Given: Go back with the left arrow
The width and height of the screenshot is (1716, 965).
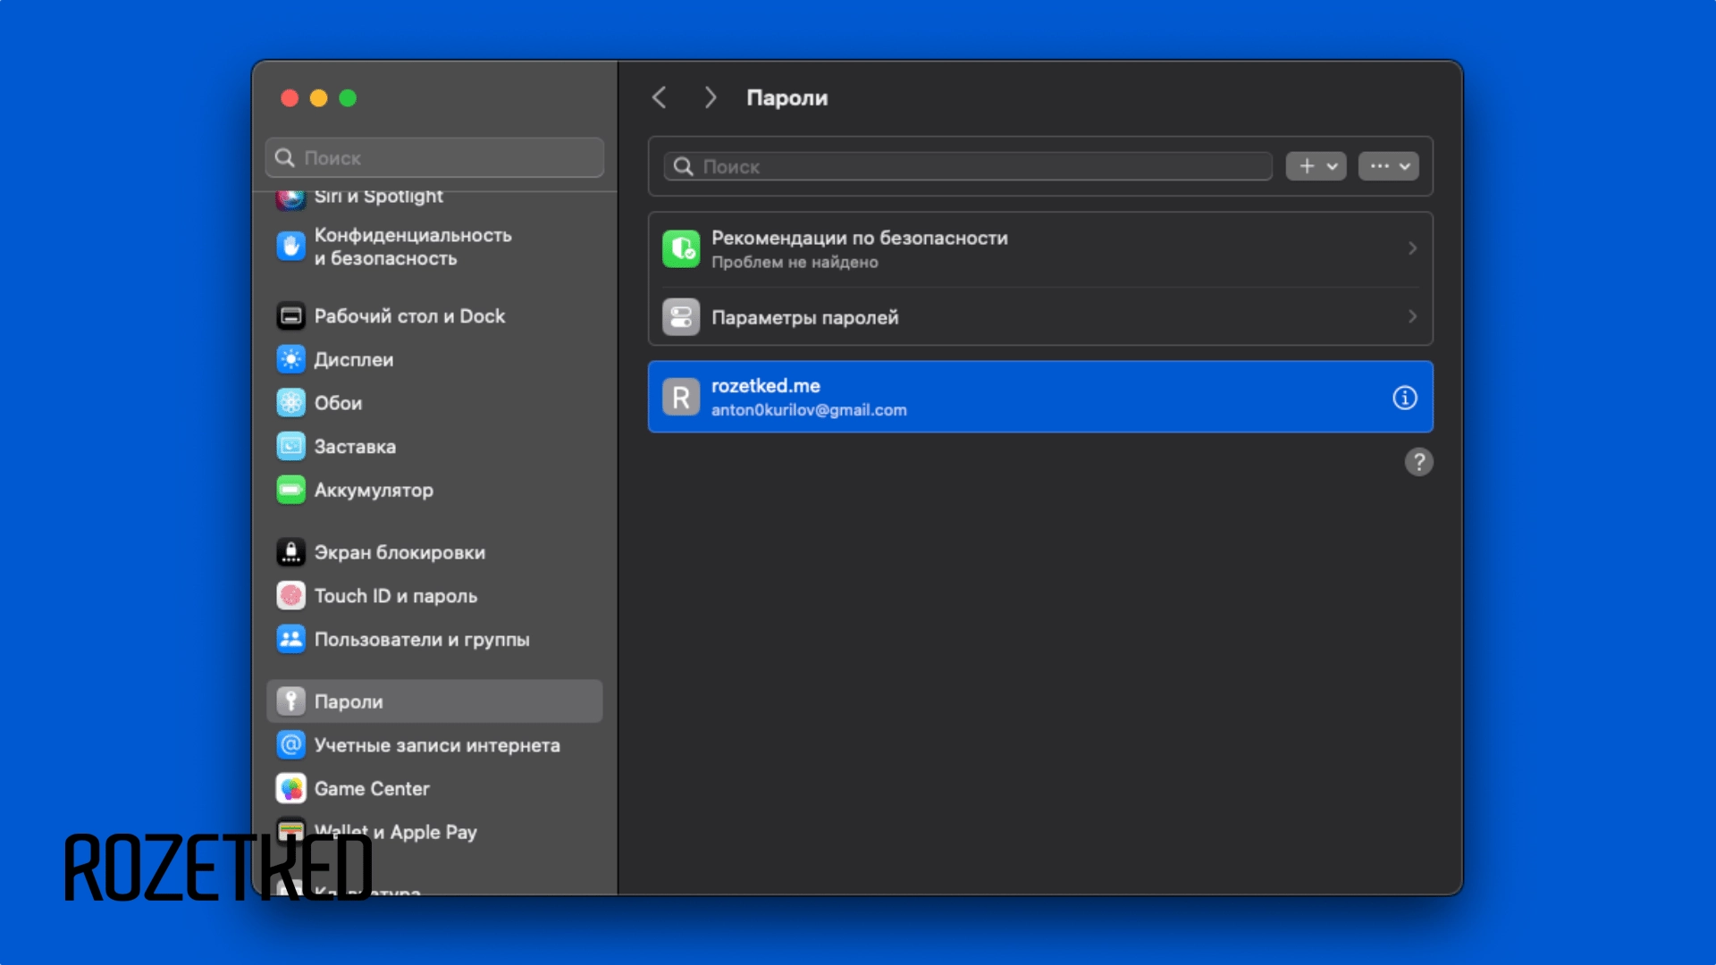Looking at the screenshot, I should point(660,97).
